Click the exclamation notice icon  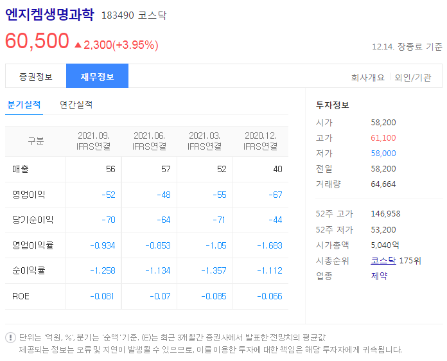pyautogui.click(x=10, y=338)
